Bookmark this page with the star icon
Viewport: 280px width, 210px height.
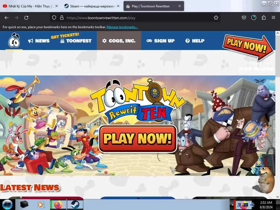point(216,17)
